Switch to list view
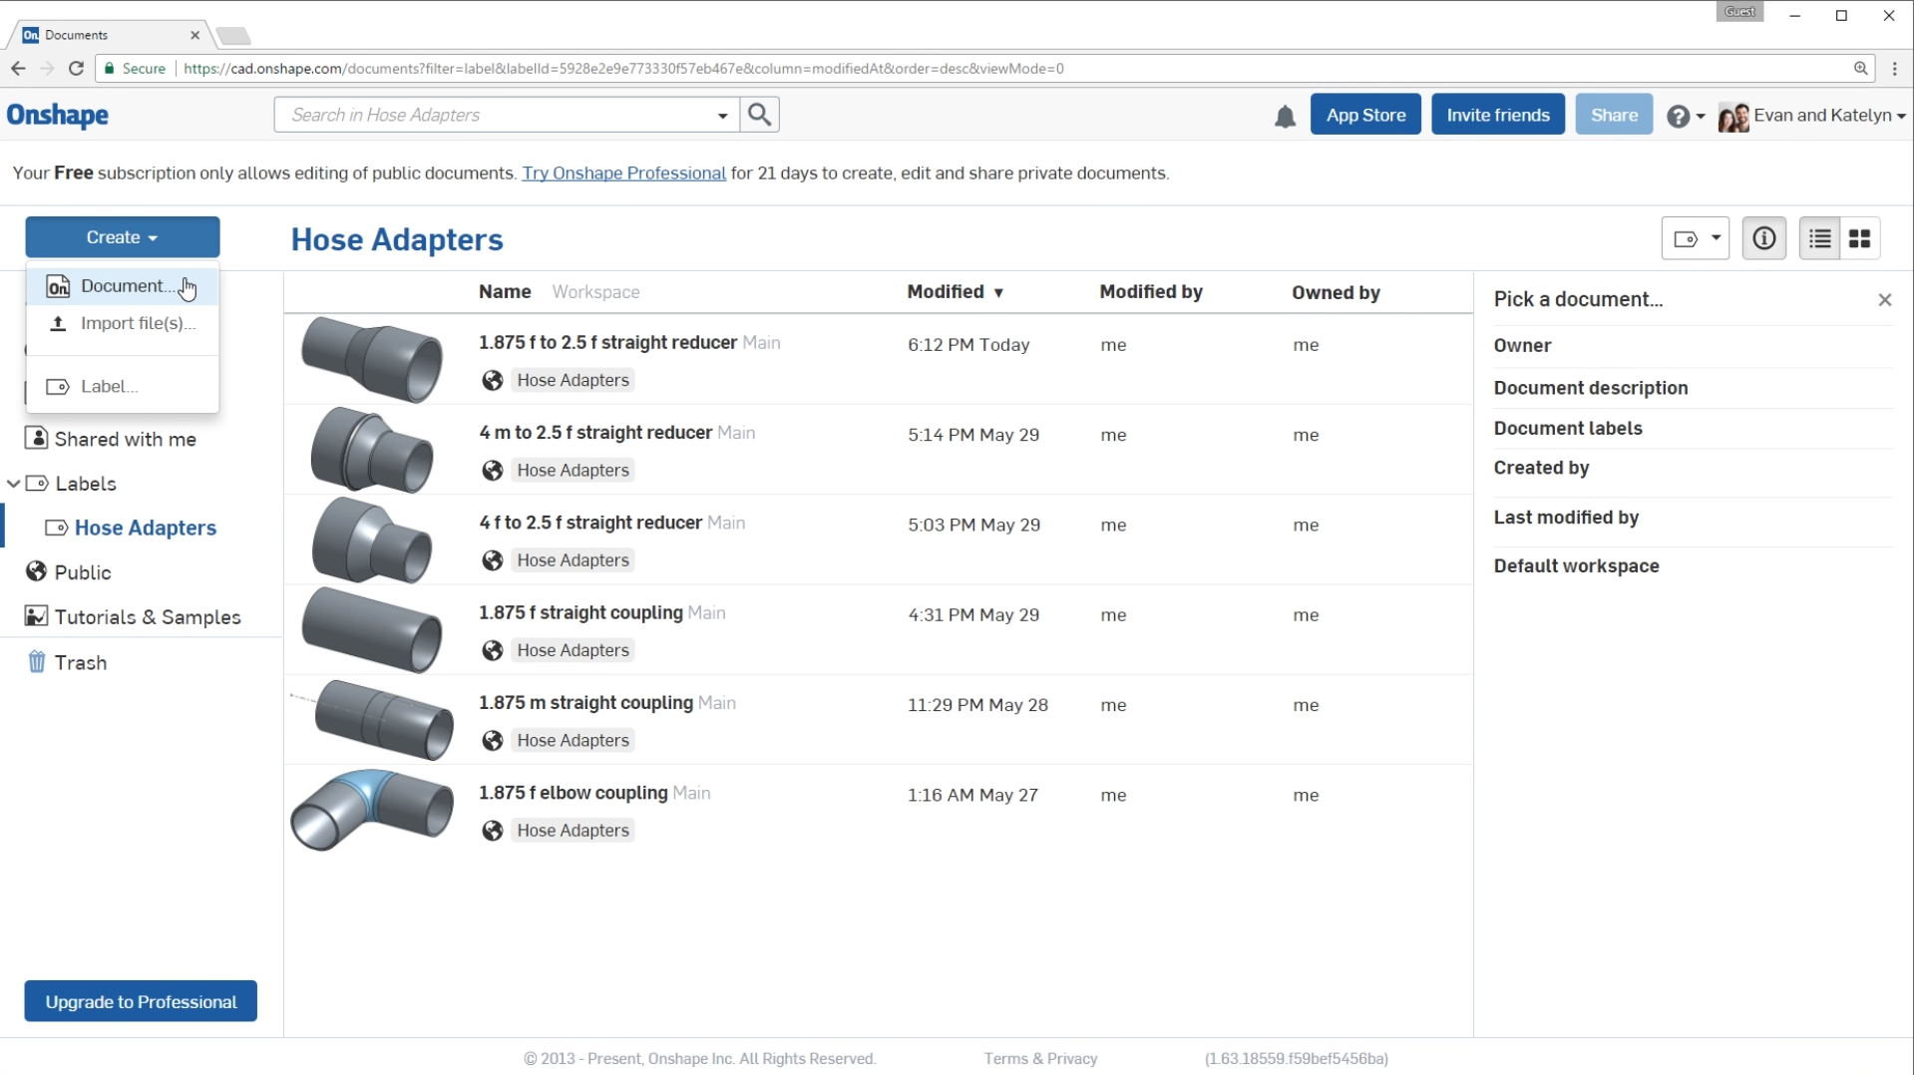 click(x=1820, y=238)
